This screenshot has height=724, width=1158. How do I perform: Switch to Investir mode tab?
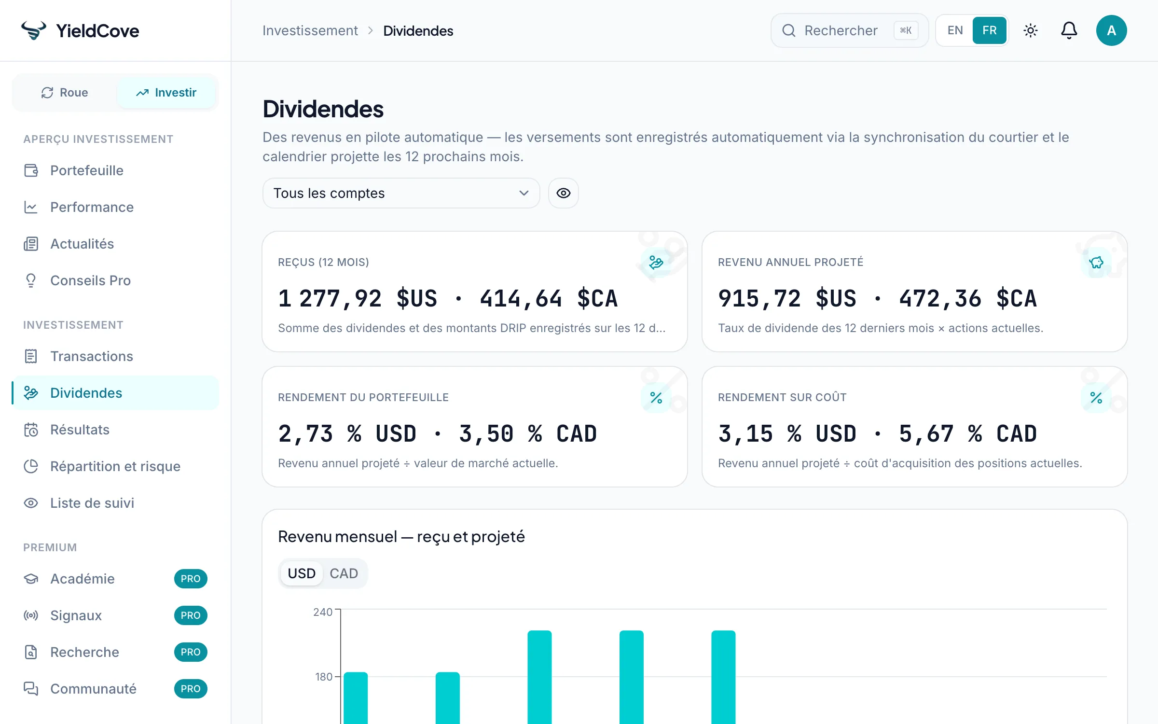click(x=166, y=93)
